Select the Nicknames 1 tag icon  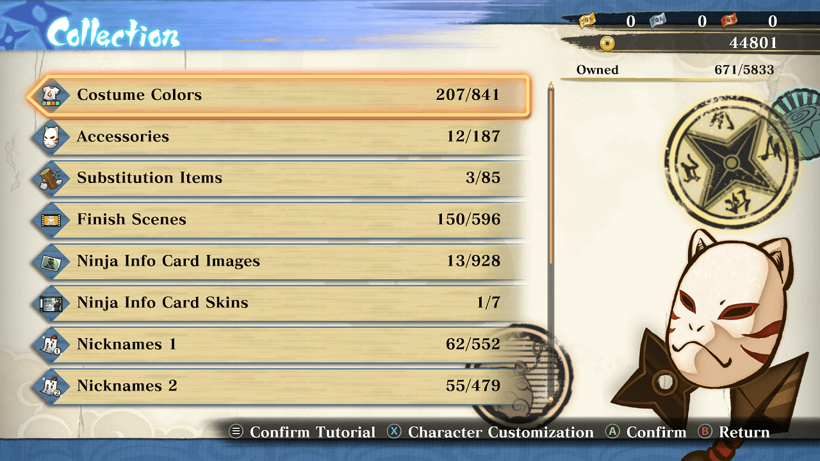(51, 345)
